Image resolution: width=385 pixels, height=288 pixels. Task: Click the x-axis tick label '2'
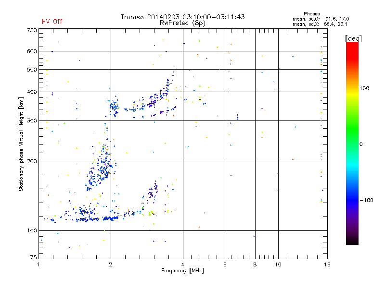(x=111, y=264)
